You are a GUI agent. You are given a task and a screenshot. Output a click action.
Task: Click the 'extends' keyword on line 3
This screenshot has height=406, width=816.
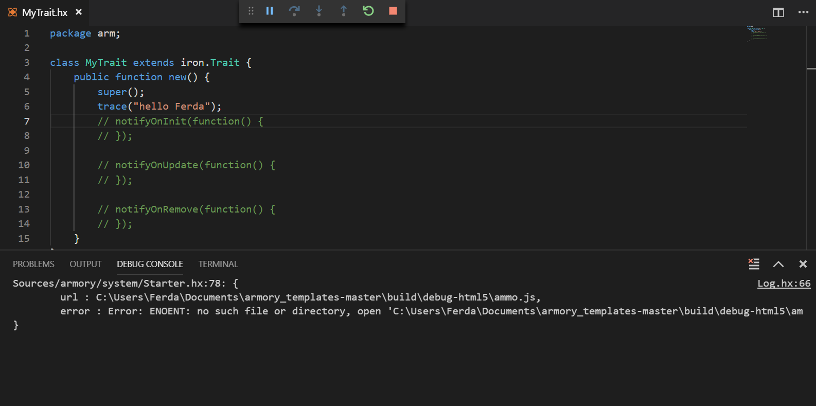tap(153, 62)
